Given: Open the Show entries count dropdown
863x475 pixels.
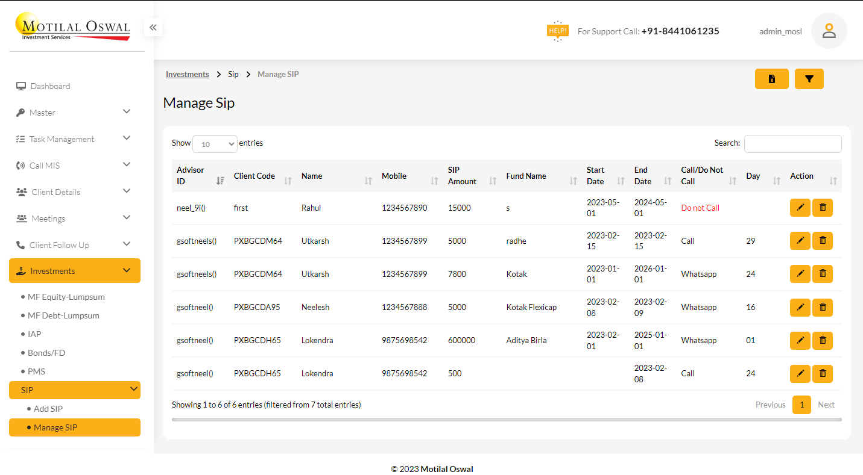Looking at the screenshot, I should (x=215, y=144).
